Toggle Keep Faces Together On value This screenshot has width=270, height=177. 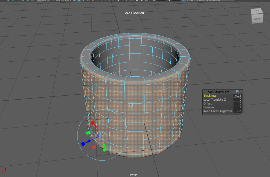pos(239,111)
